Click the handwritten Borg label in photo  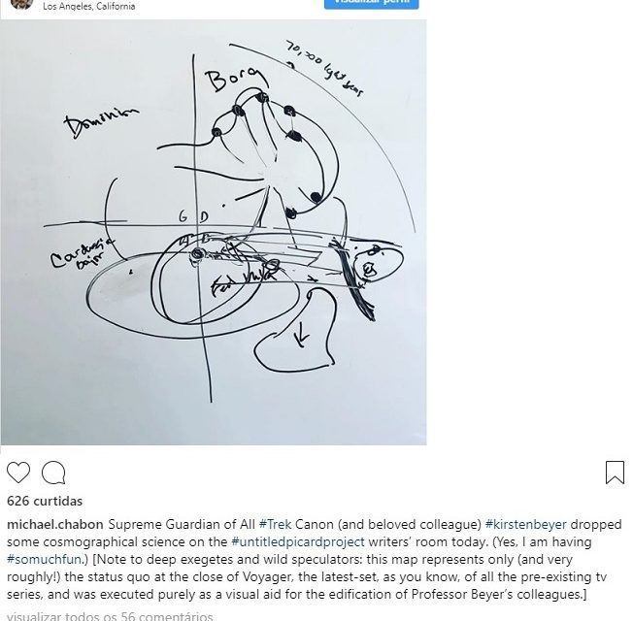[x=236, y=79]
